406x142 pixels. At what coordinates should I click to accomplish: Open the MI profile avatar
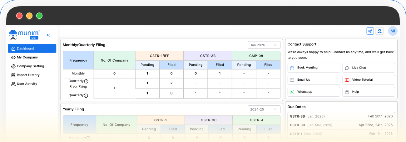[393, 31]
